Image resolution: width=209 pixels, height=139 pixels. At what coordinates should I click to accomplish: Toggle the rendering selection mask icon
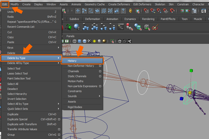tap(117, 11)
